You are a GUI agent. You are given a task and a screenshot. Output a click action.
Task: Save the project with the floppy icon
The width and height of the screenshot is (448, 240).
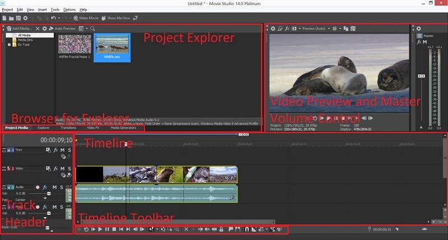(x=18, y=18)
